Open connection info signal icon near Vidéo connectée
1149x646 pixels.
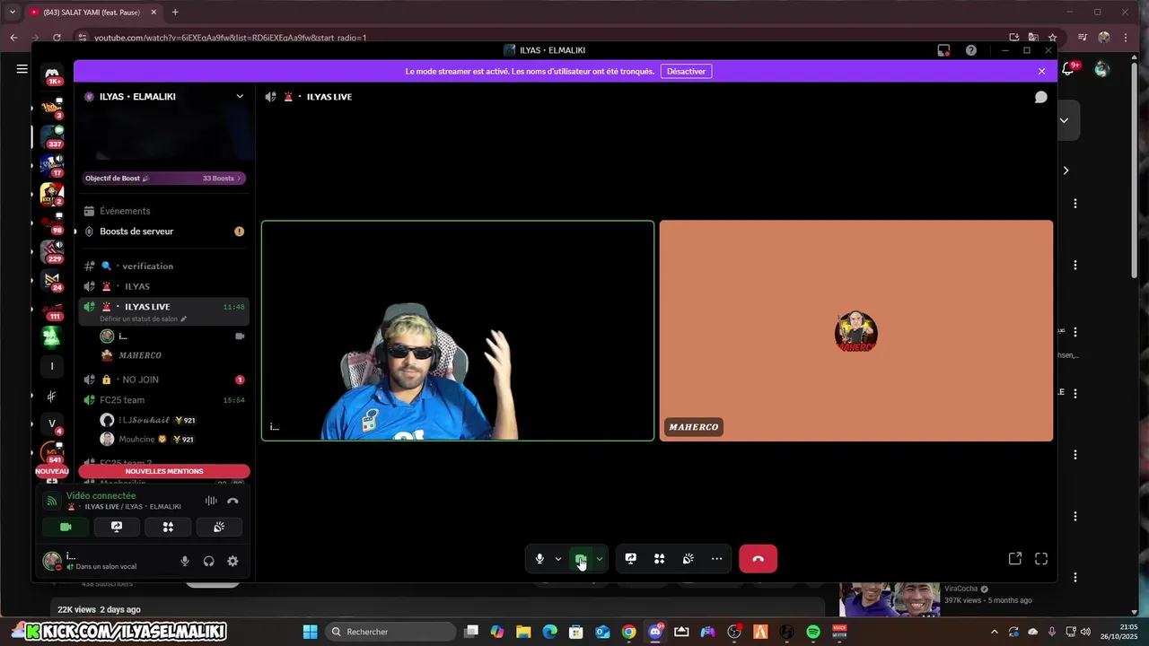52,501
